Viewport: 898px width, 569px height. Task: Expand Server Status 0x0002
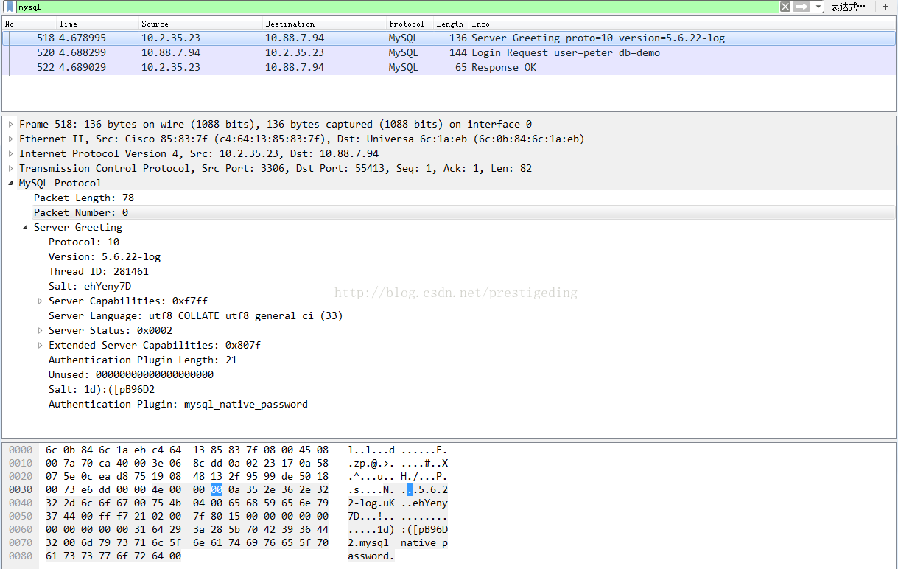[41, 330]
